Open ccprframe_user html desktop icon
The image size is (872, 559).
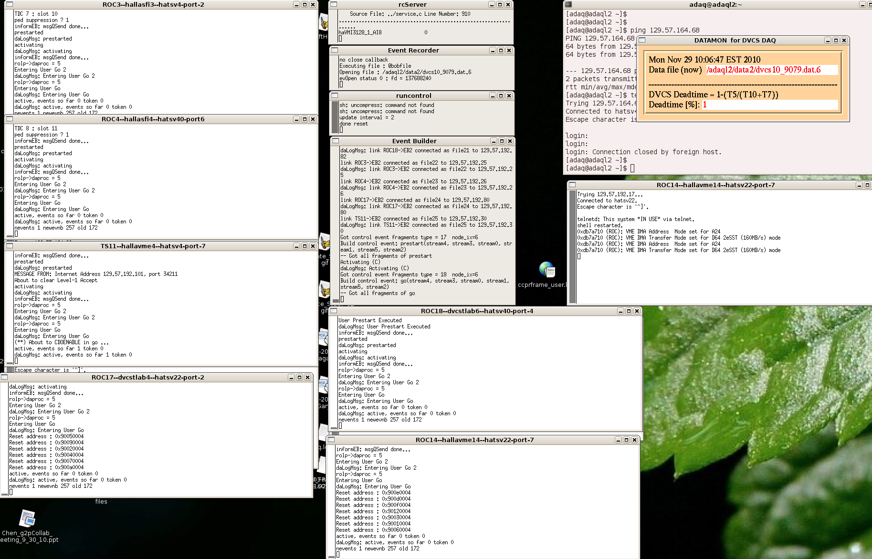(x=547, y=270)
